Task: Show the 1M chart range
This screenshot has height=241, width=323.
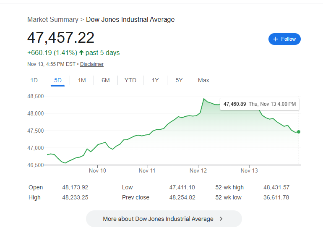Action: pos(82,80)
